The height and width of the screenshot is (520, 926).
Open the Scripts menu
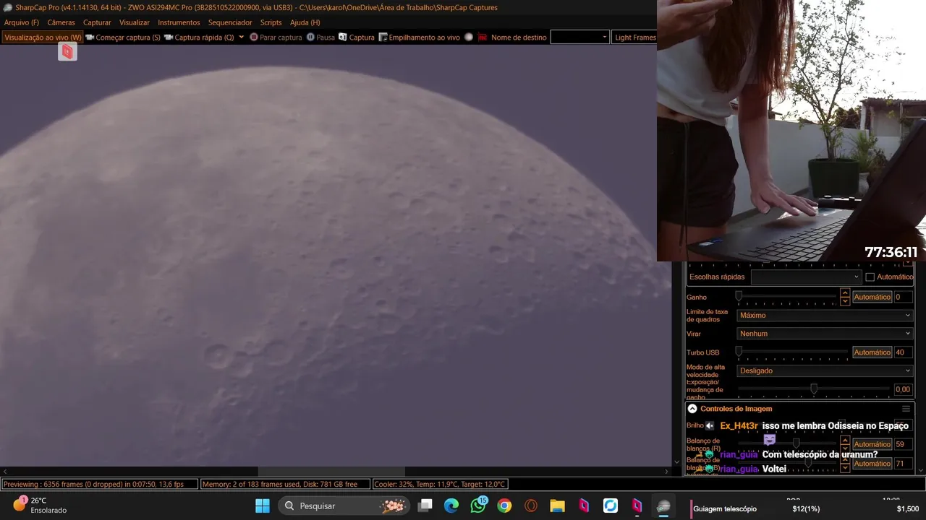271,22
